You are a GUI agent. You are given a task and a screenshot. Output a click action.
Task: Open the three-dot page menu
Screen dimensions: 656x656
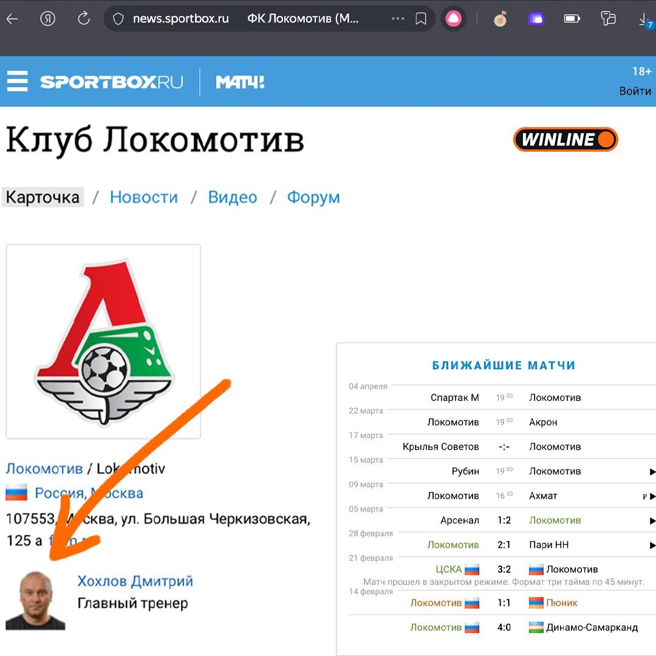(x=397, y=19)
